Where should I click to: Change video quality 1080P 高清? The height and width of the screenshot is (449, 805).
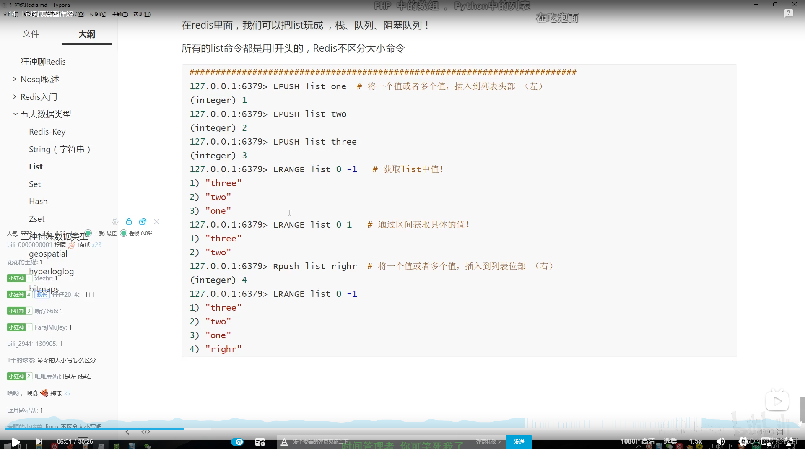(638, 441)
